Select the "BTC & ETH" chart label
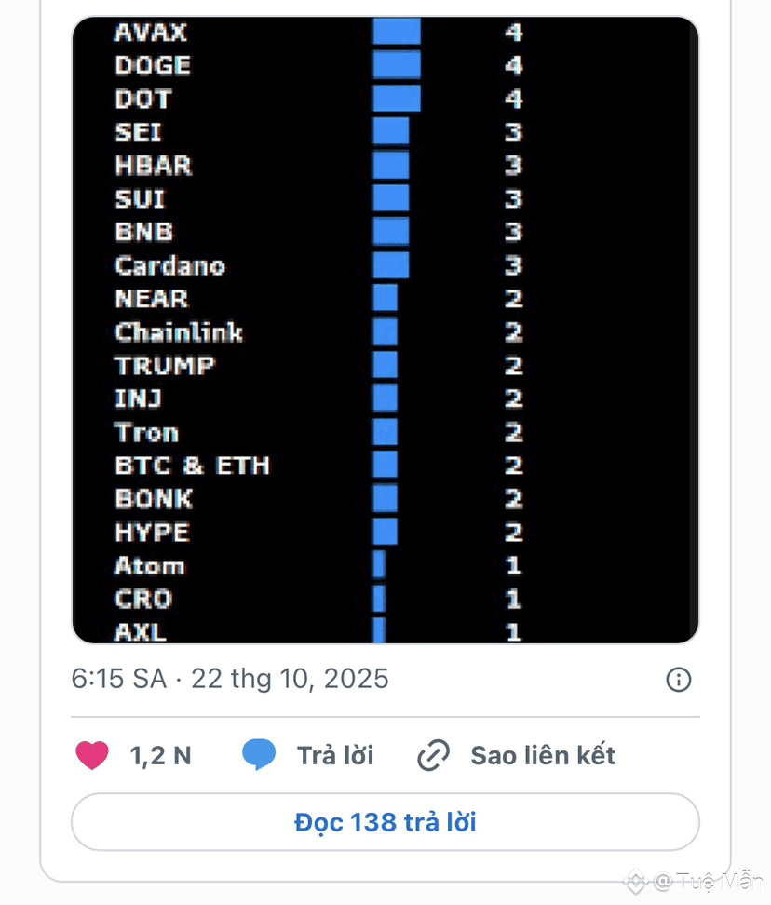This screenshot has width=771, height=905. [192, 466]
